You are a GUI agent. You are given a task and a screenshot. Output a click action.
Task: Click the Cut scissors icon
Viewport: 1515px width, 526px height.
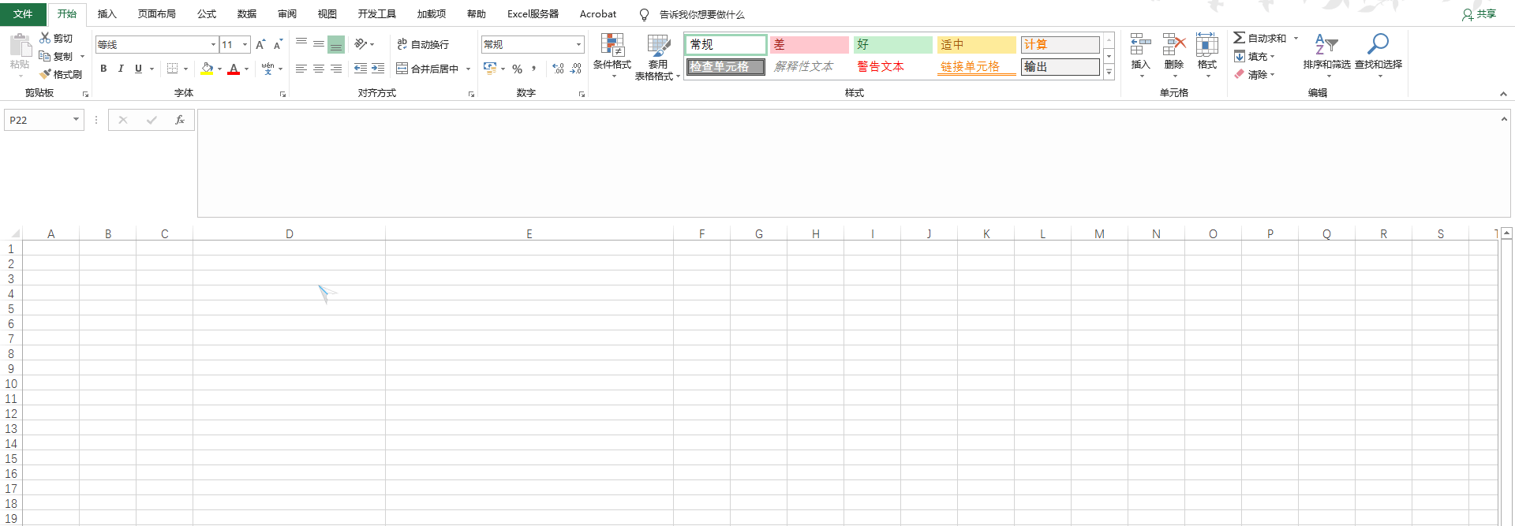(46, 38)
